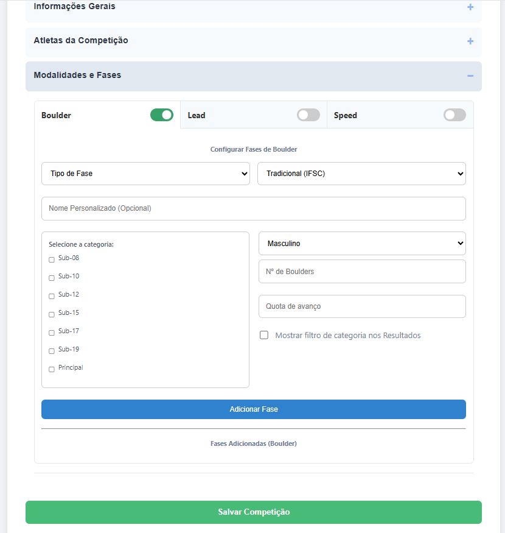Open the Masculino gender dropdown
The image size is (505, 533).
click(362, 243)
